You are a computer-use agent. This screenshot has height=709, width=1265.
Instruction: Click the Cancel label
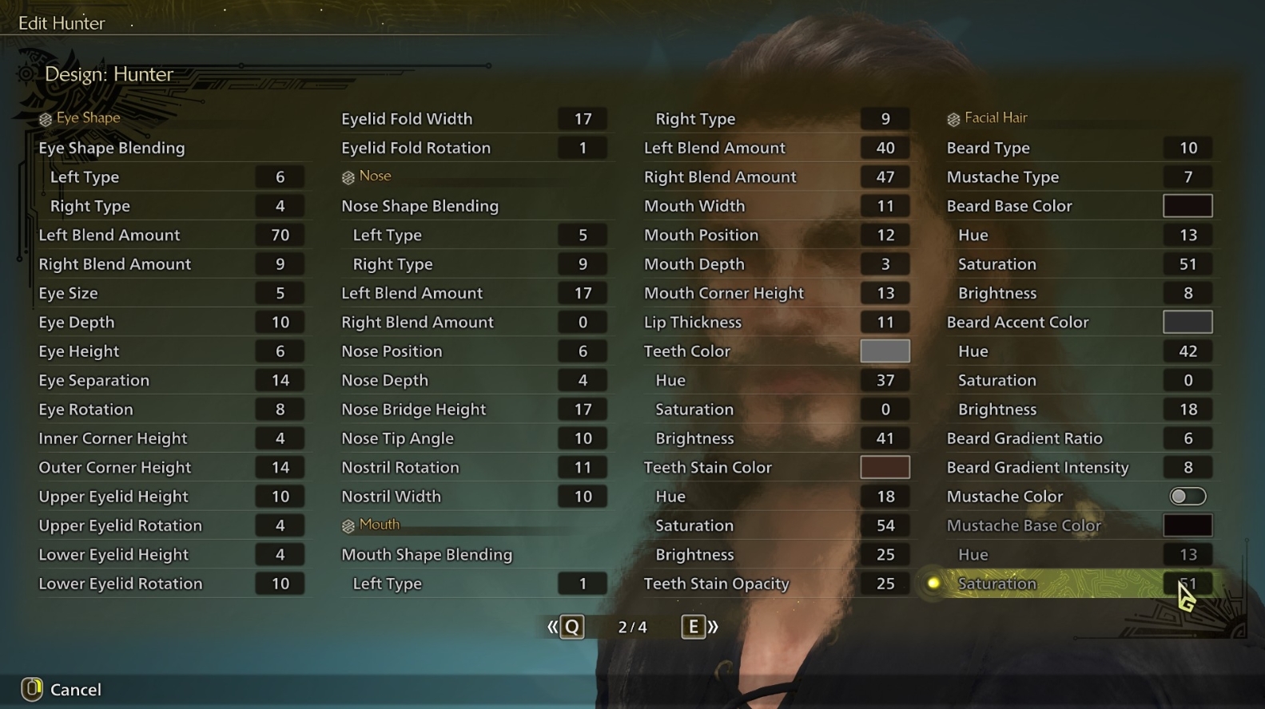point(76,690)
